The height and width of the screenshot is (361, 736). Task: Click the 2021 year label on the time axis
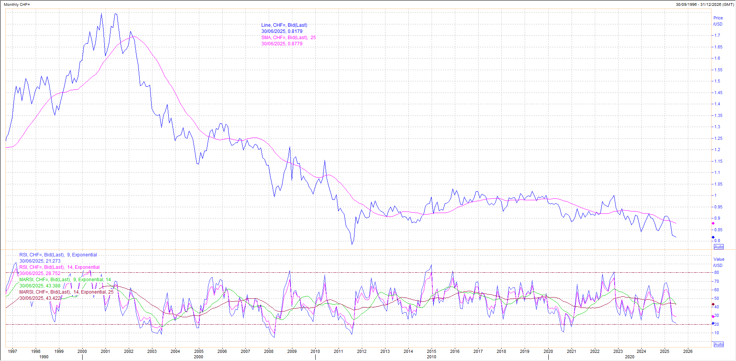(x=571, y=351)
